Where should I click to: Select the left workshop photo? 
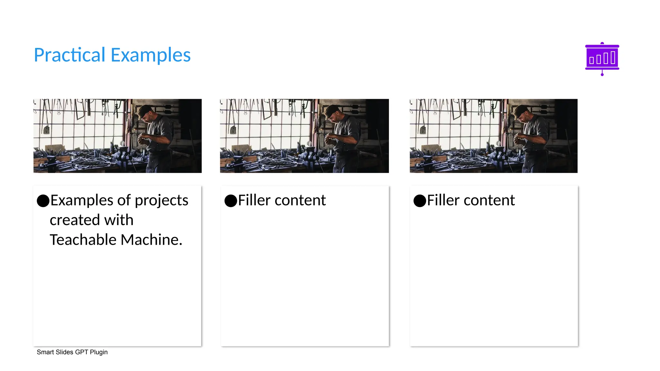[x=117, y=136]
